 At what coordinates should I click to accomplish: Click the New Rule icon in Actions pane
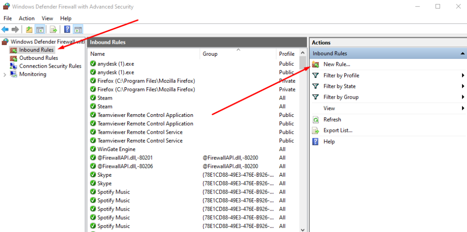[x=316, y=64]
